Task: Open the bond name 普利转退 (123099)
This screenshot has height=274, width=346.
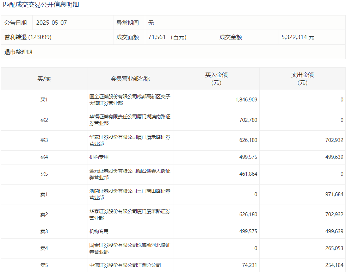Action: [28, 37]
